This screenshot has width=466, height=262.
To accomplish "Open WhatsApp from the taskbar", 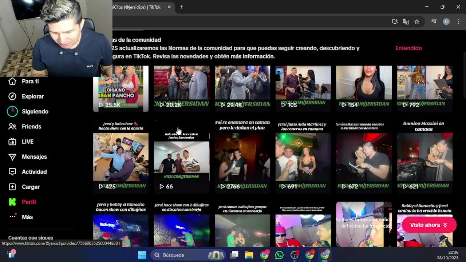I will click(x=279, y=255).
